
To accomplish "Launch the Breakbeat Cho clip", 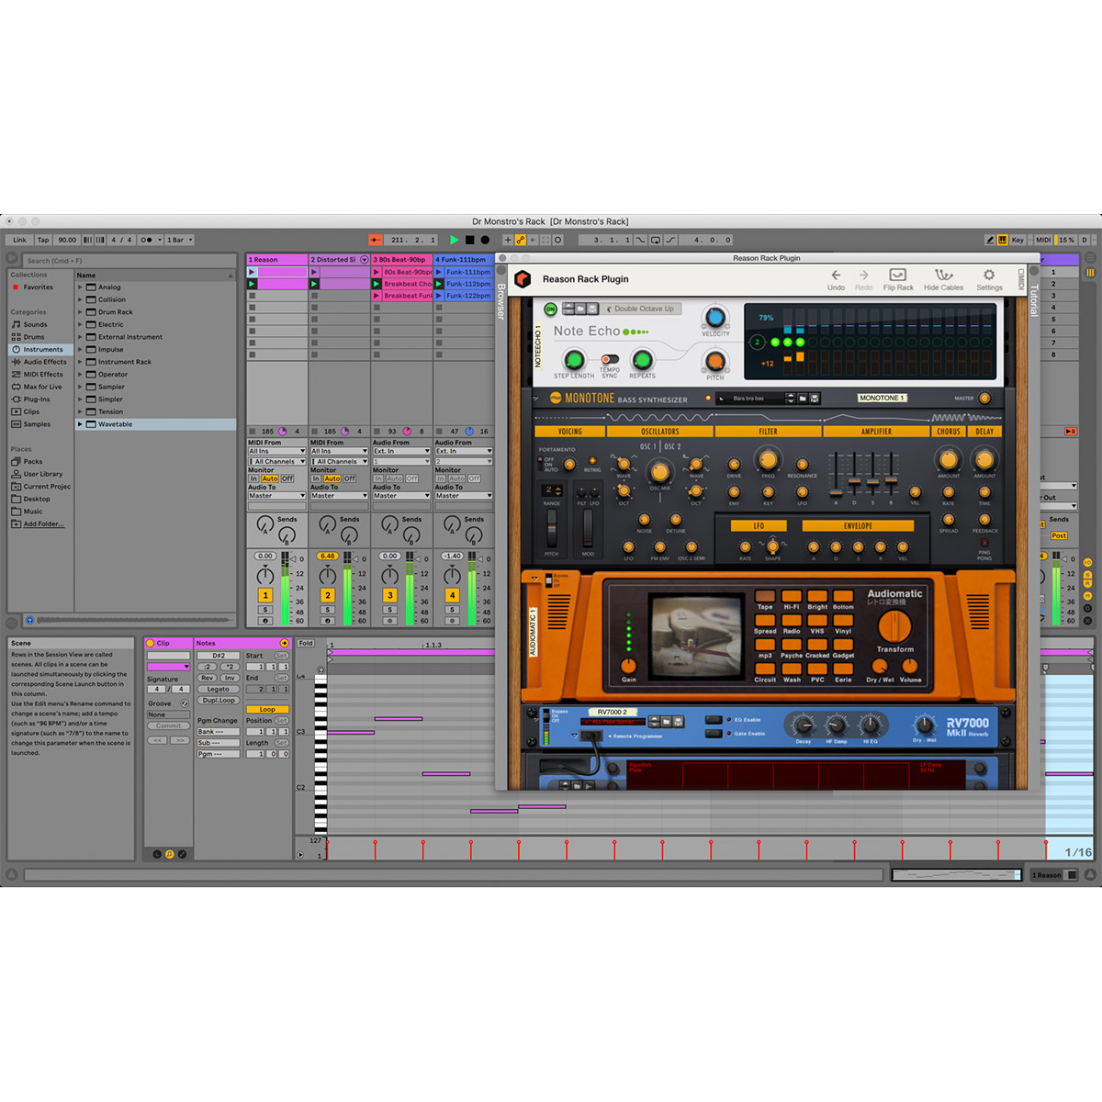I will (x=377, y=283).
